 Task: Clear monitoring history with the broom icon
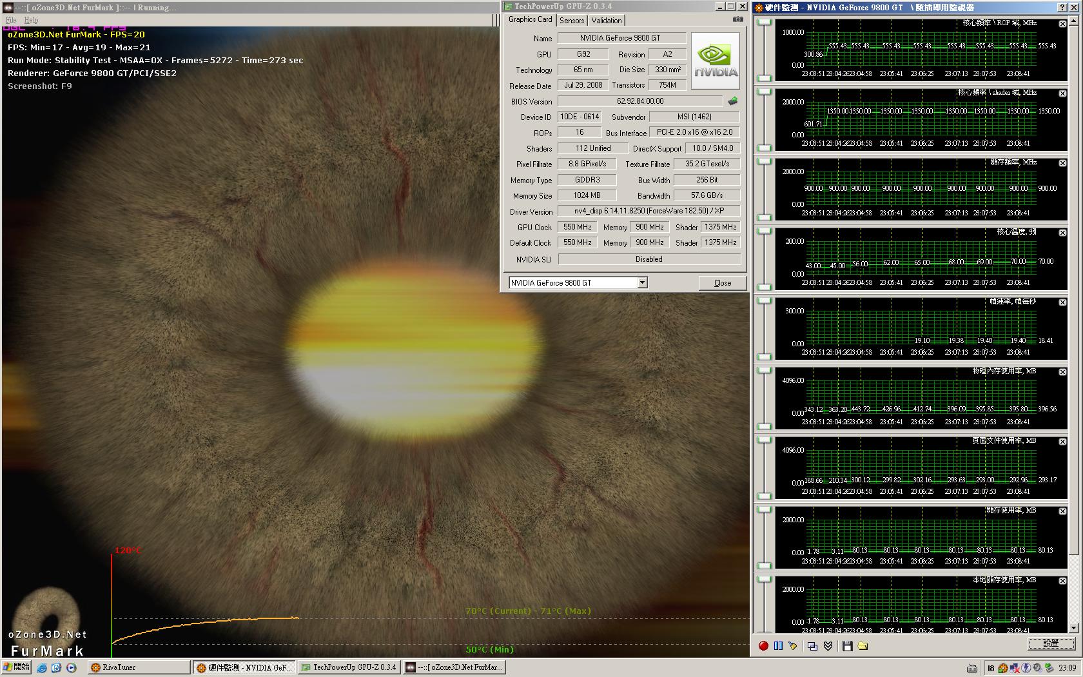[x=793, y=645]
